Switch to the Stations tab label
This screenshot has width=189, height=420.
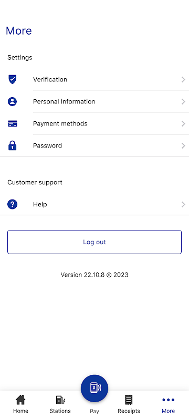[60, 411]
